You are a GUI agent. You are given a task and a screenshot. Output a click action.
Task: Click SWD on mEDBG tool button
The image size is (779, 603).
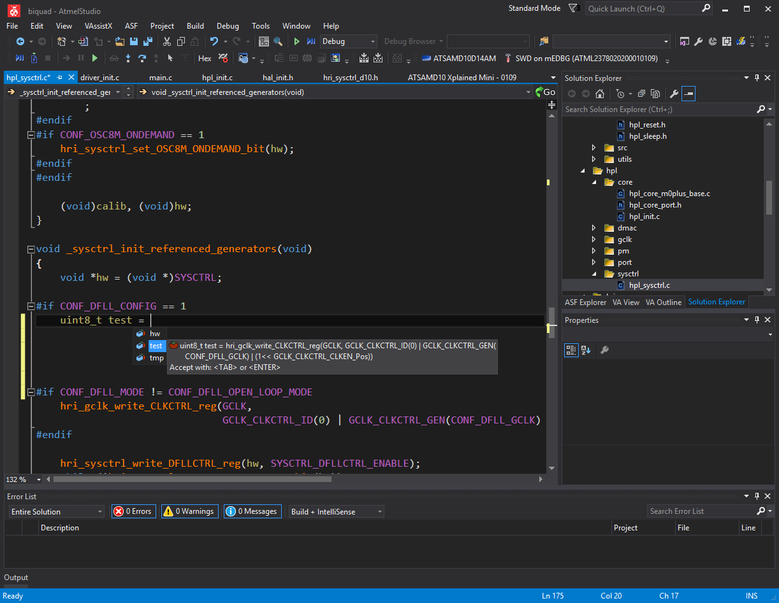click(581, 59)
